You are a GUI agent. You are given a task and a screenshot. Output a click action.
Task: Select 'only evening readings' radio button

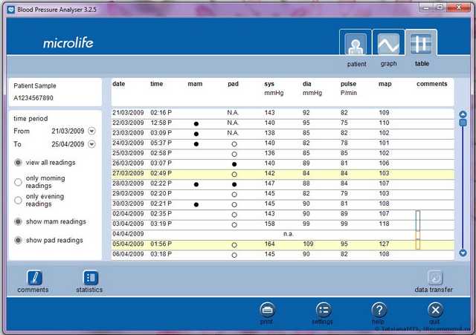(x=18, y=200)
